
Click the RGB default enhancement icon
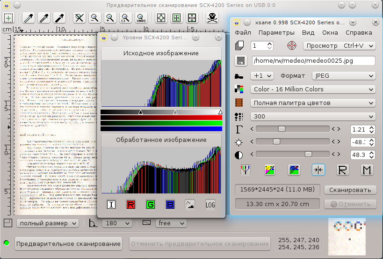(x=245, y=170)
